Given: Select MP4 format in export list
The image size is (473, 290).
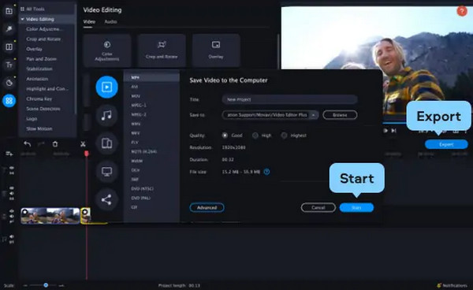Looking at the screenshot, I should [x=151, y=77].
